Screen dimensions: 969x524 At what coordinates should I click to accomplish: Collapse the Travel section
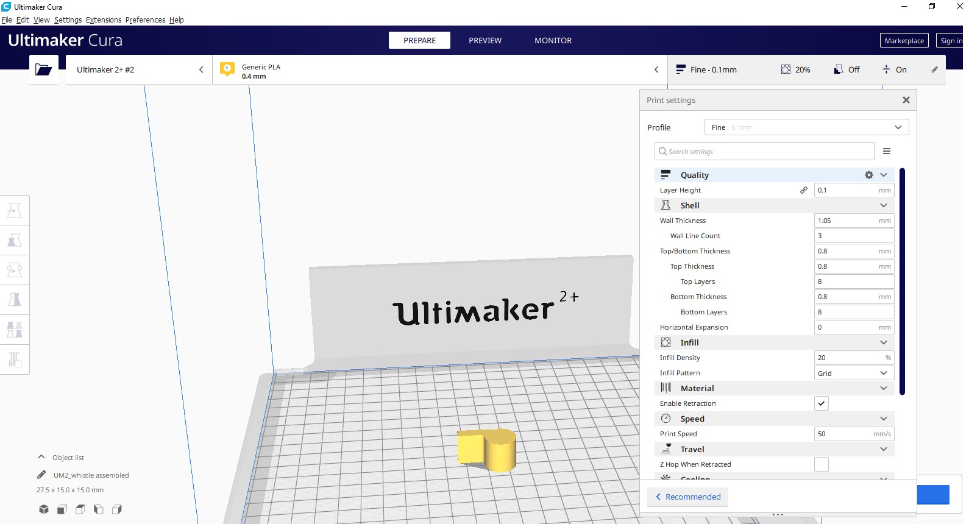(x=884, y=449)
